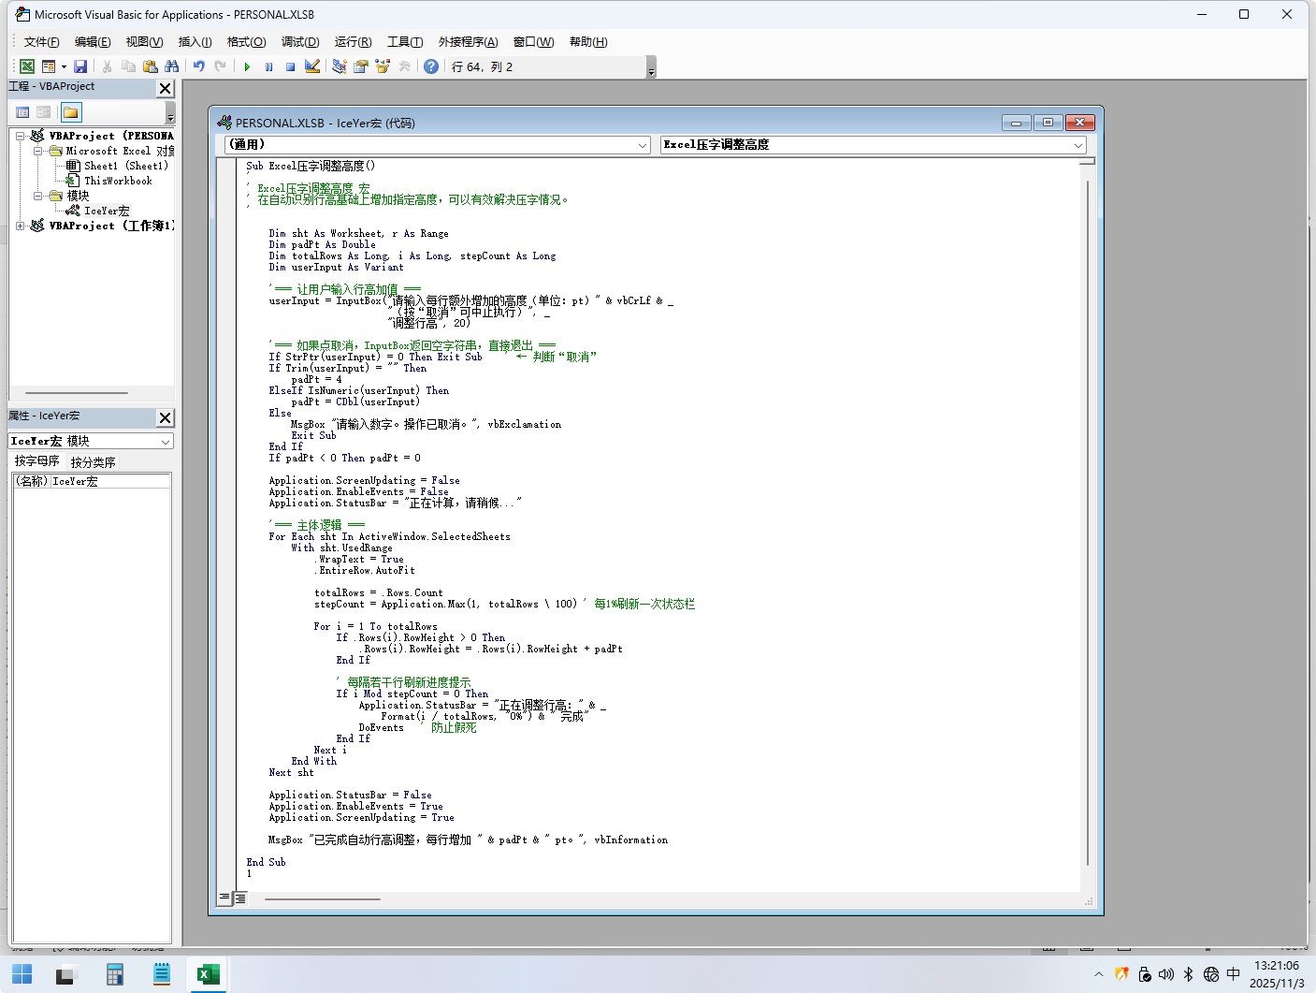The width and height of the screenshot is (1316, 993).
Task: Collapse the 模块 folder node
Action: pos(38,196)
